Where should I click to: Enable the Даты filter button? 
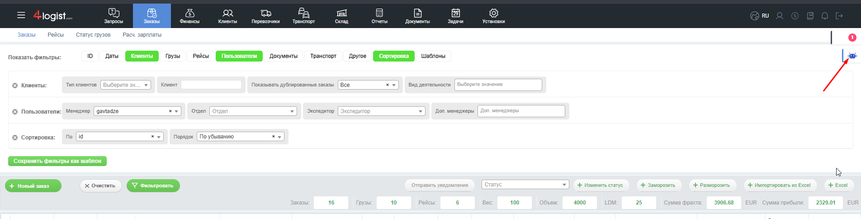click(x=112, y=56)
